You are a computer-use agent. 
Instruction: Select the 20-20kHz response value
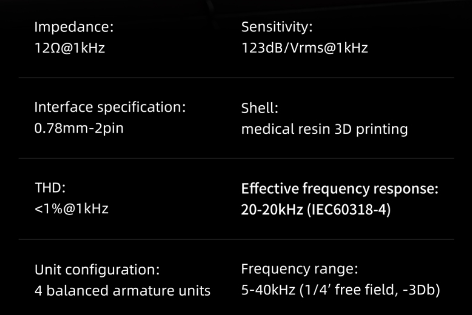[272, 210]
